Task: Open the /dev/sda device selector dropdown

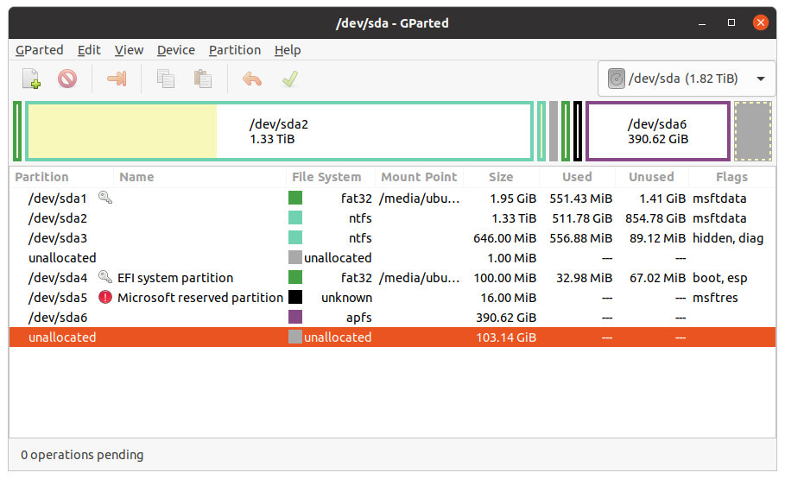Action: click(x=686, y=79)
